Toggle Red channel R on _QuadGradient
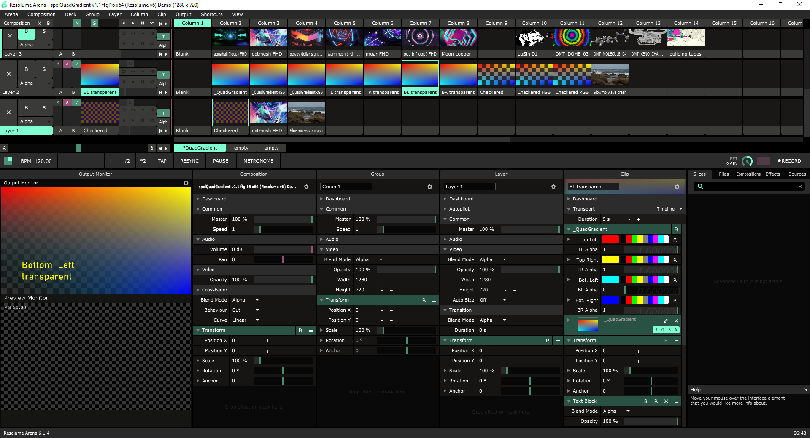The width and height of the screenshot is (810, 438). click(656, 330)
